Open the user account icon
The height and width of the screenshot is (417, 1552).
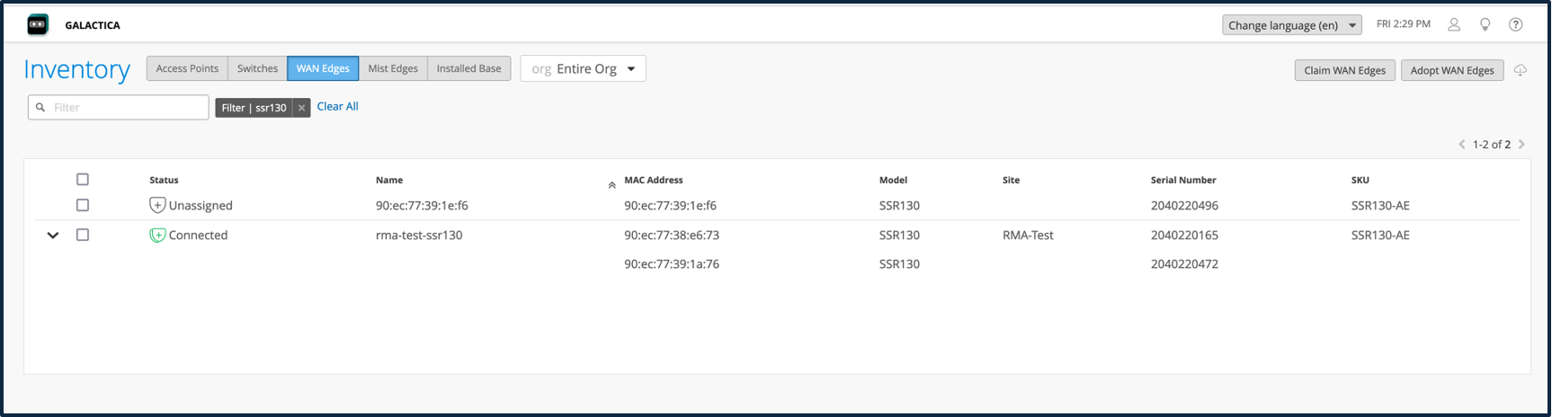tap(1453, 25)
